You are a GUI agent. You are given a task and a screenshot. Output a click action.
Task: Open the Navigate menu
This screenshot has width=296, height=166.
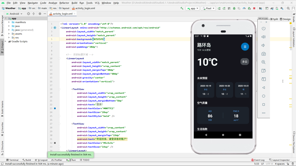(x=33, y=3)
